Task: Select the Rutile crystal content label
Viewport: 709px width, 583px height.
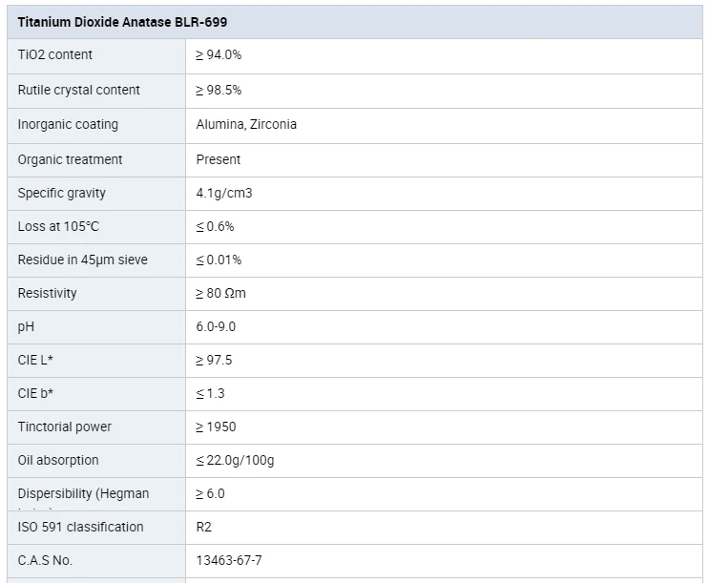Action: [78, 90]
